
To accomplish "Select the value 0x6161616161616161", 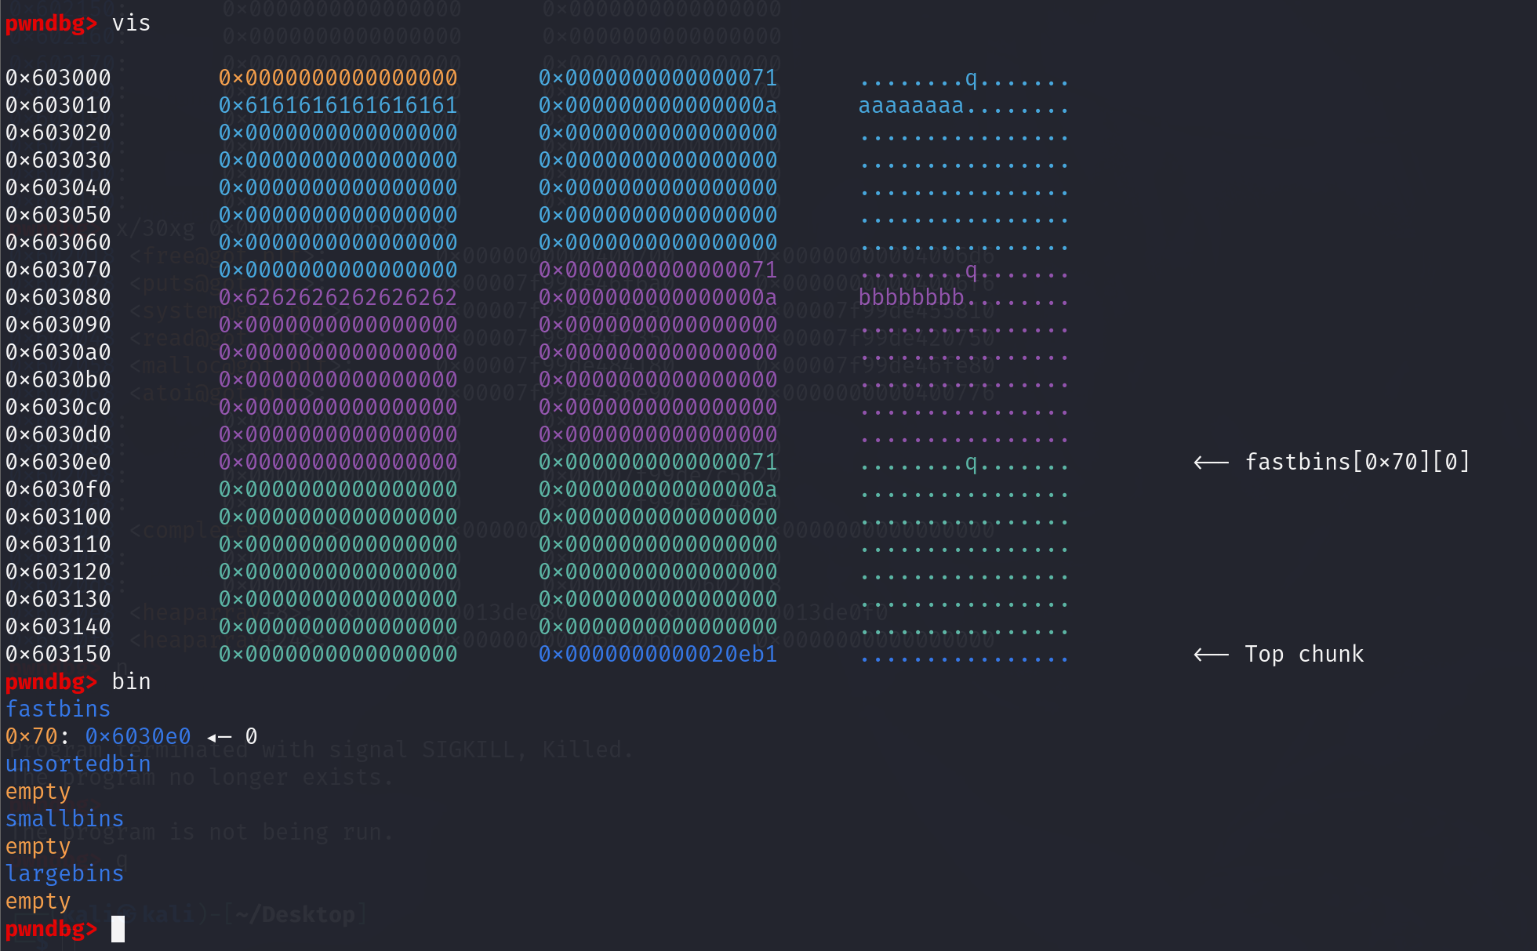I will [338, 105].
